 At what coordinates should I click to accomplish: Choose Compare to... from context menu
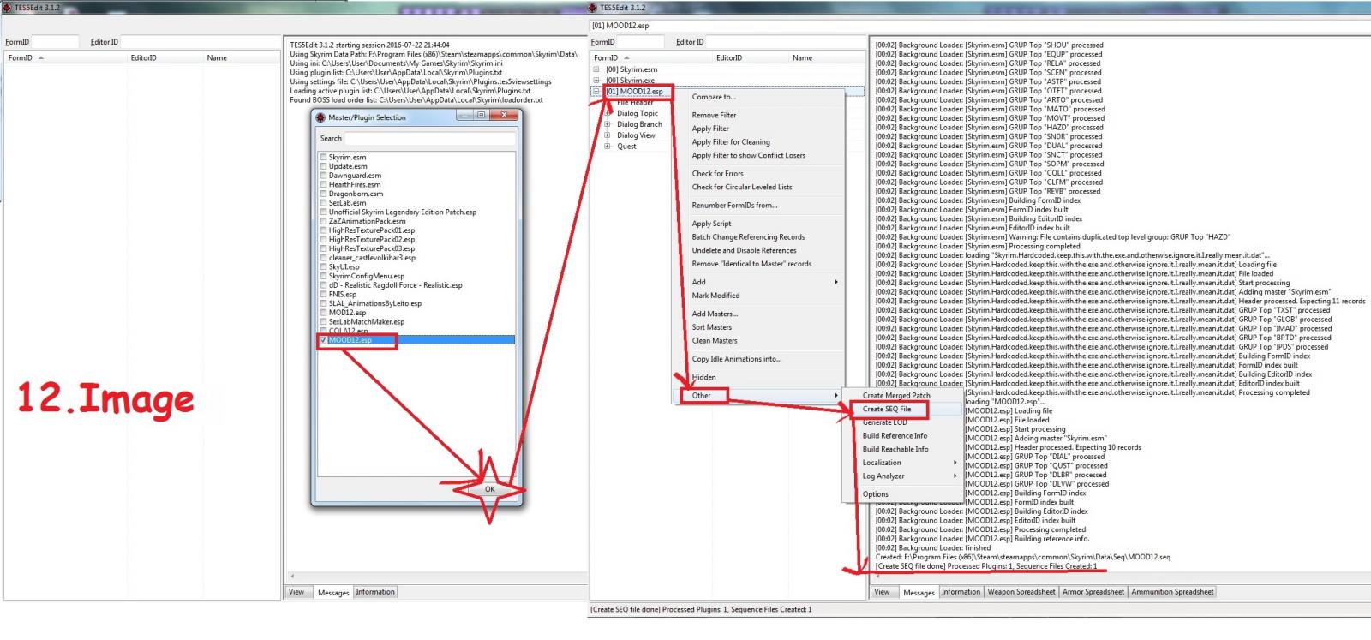click(714, 97)
